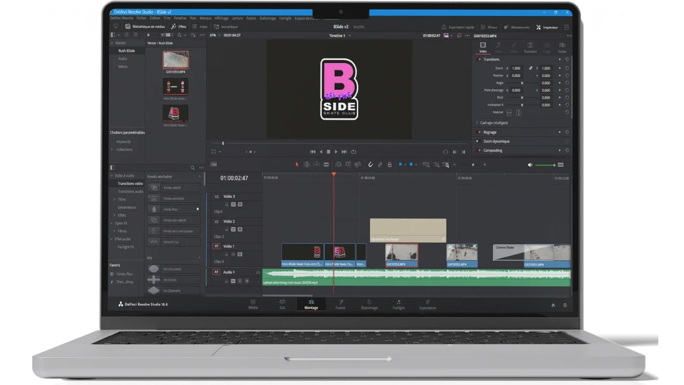The width and height of the screenshot is (684, 385).
Task: Toggle the chain linked selection icon
Action: tap(380, 165)
